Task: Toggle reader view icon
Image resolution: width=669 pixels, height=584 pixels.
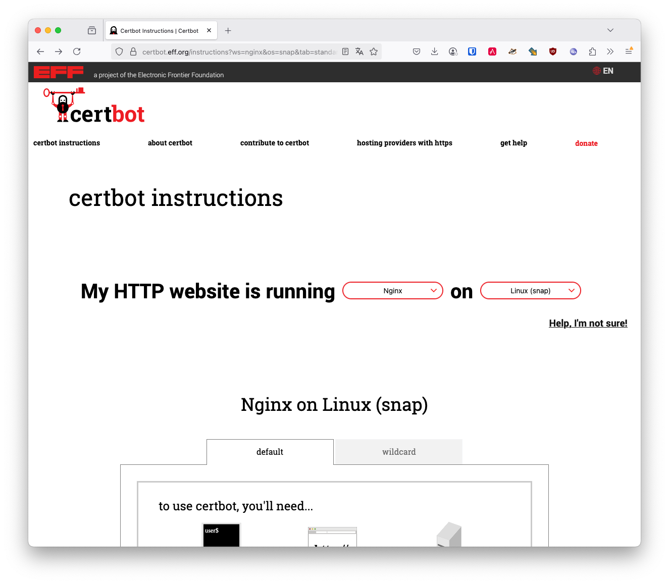Action: [345, 51]
